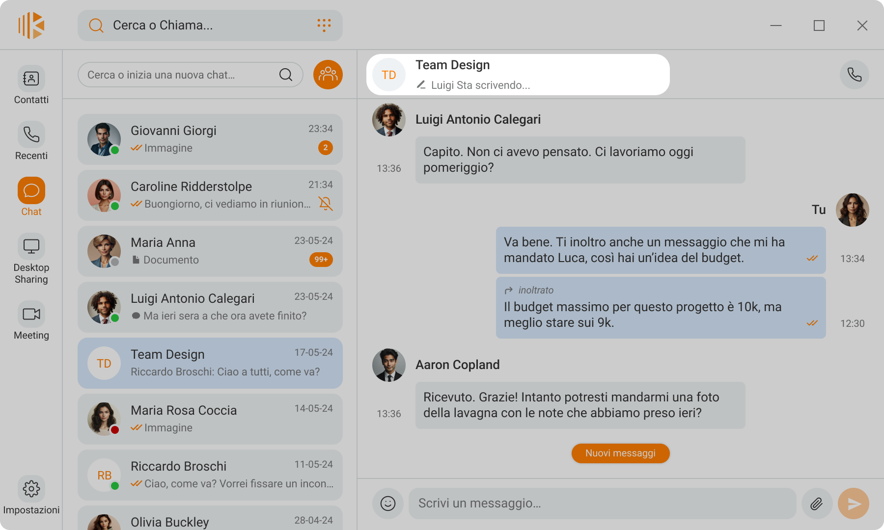Click your own avatar beside Tu

click(x=853, y=210)
